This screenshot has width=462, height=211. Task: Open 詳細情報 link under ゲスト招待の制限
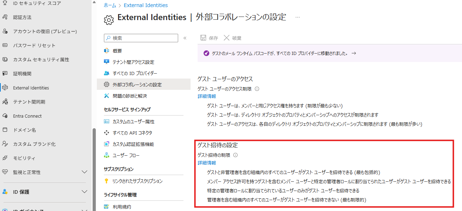pyautogui.click(x=207, y=163)
